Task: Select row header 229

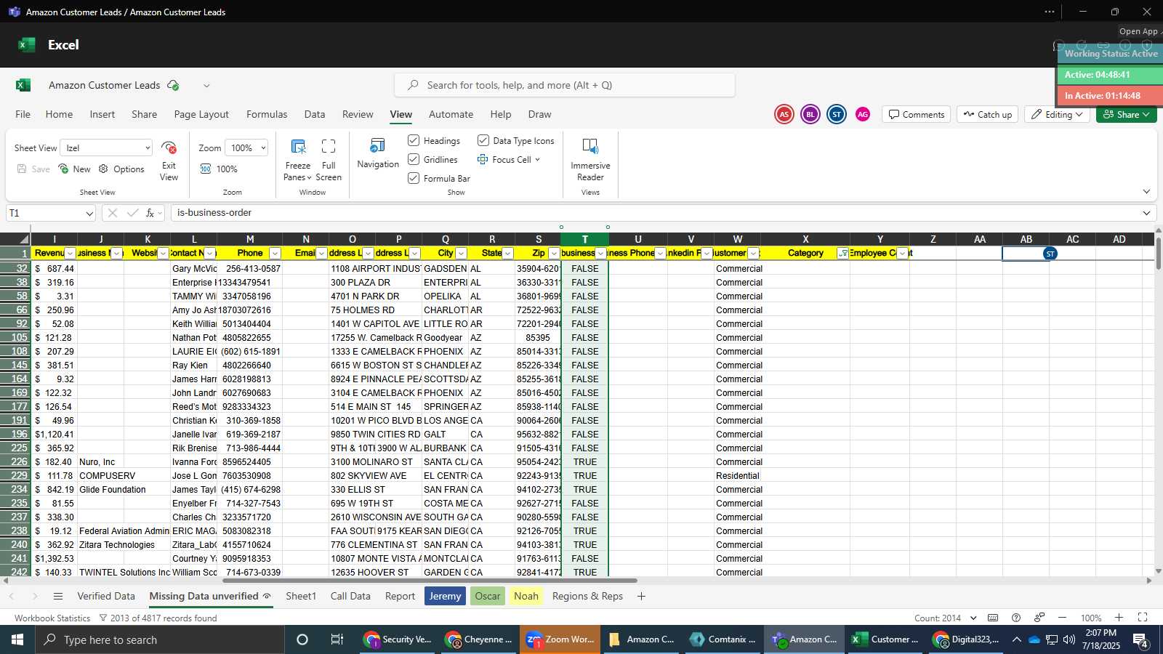Action: [x=15, y=476]
